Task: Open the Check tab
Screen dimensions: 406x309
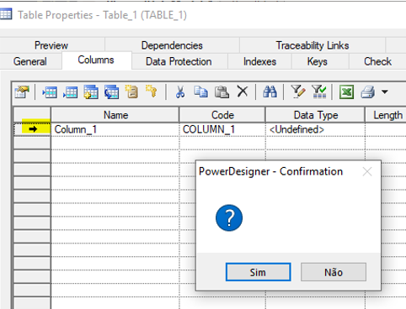Action: point(377,61)
